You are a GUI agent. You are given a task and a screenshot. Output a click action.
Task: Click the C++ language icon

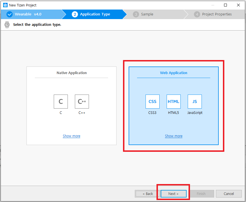[x=82, y=102]
